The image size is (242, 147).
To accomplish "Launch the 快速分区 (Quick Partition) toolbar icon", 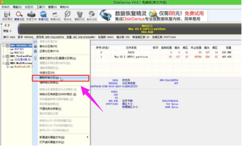I will click(43, 15).
